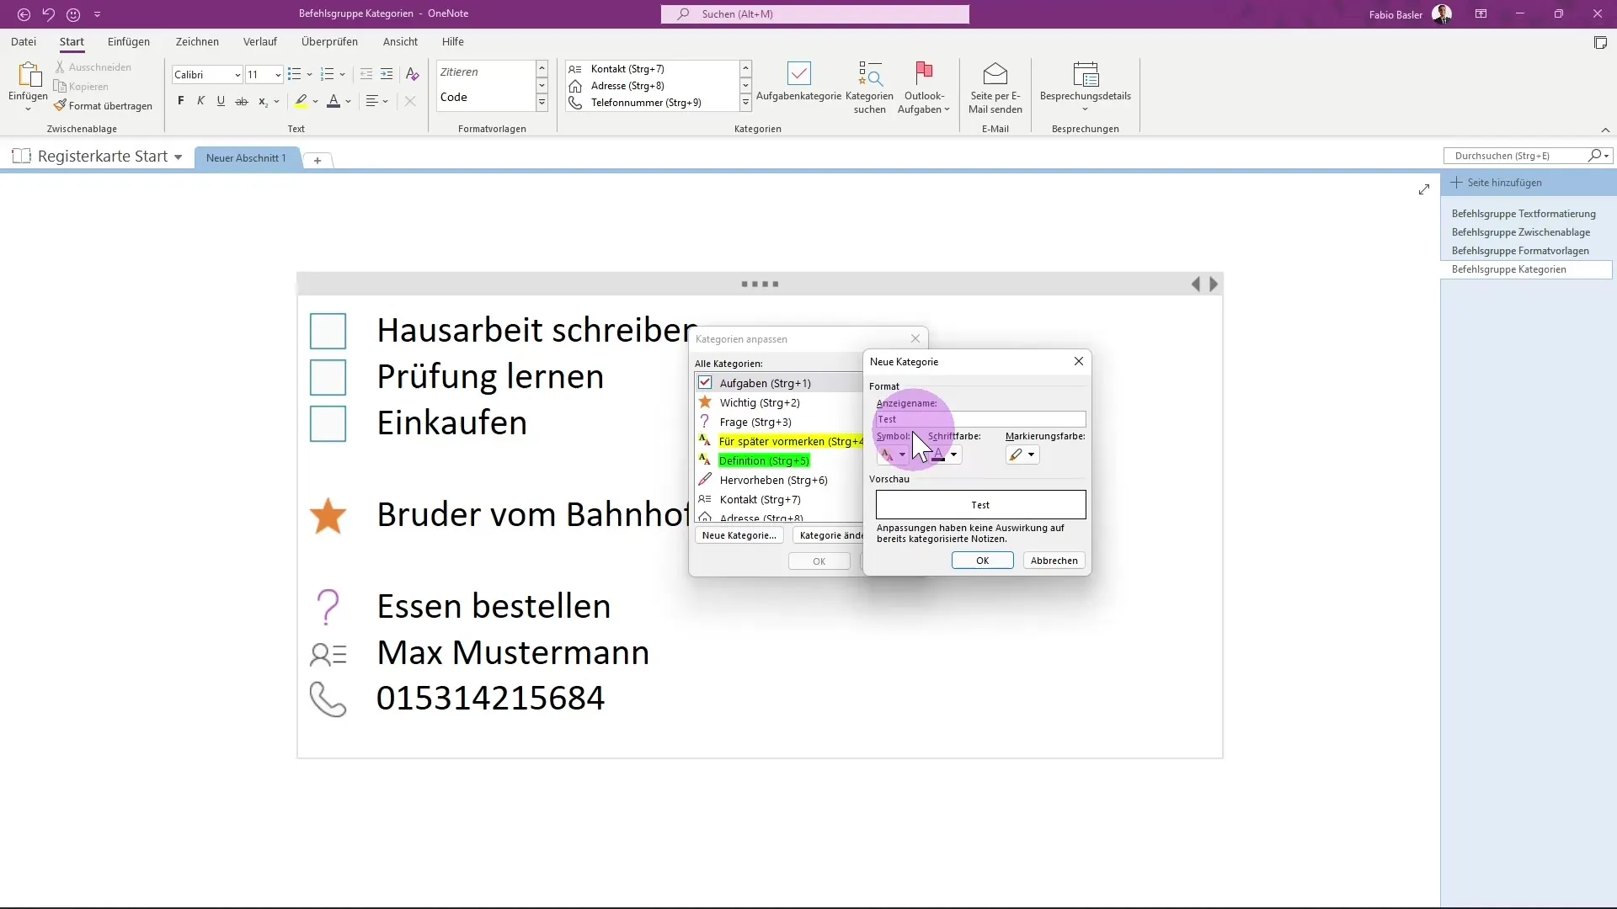Toggle strikethrough formatting
Image resolution: width=1617 pixels, height=909 pixels.
tap(242, 101)
